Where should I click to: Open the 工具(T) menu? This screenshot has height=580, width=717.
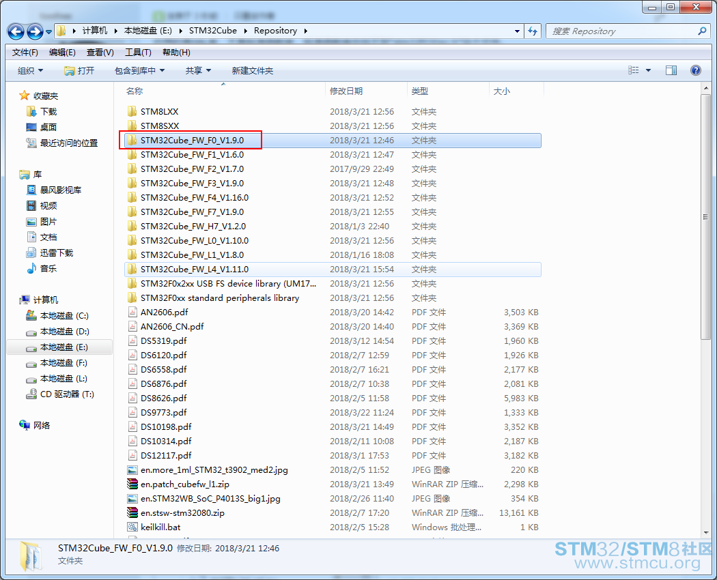pyautogui.click(x=138, y=53)
